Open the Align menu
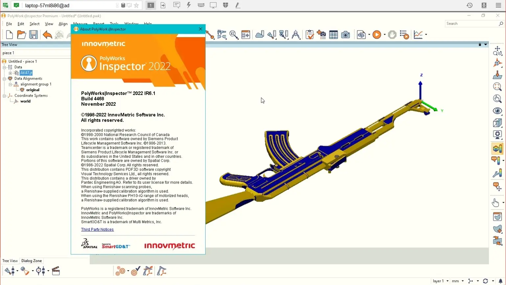The image size is (506, 285). tap(63, 24)
